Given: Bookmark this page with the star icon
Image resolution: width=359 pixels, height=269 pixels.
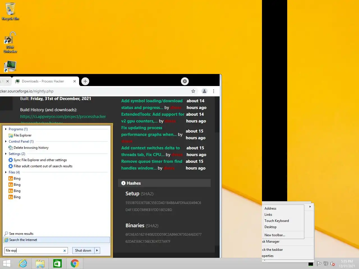Looking at the screenshot, I should [193, 91].
